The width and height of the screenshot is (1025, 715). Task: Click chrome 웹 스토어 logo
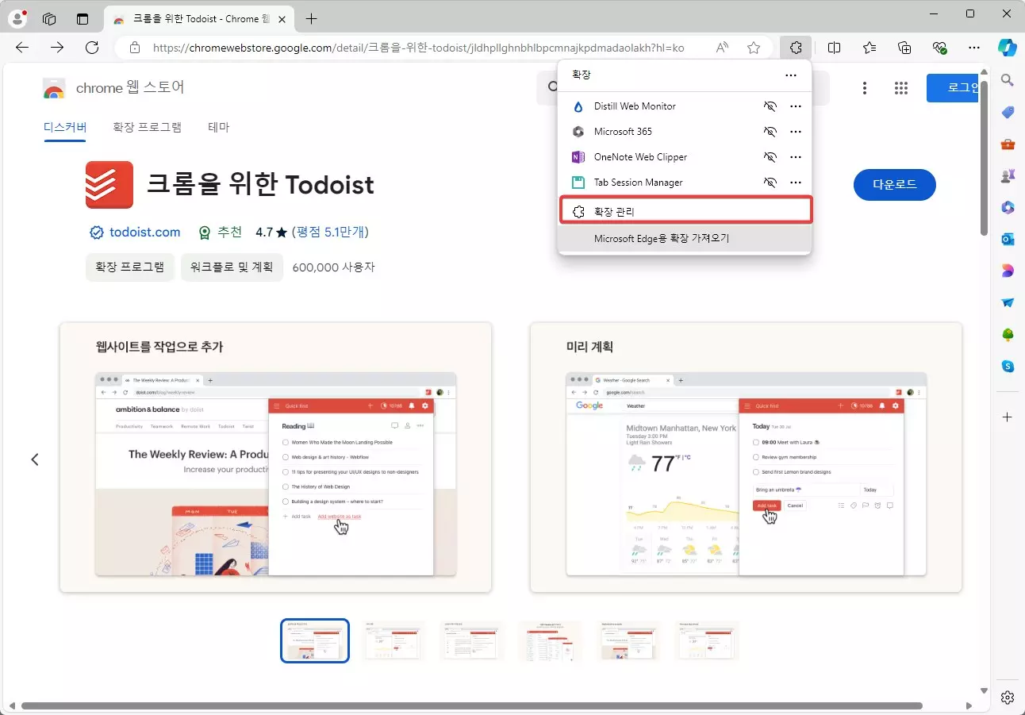tap(114, 87)
